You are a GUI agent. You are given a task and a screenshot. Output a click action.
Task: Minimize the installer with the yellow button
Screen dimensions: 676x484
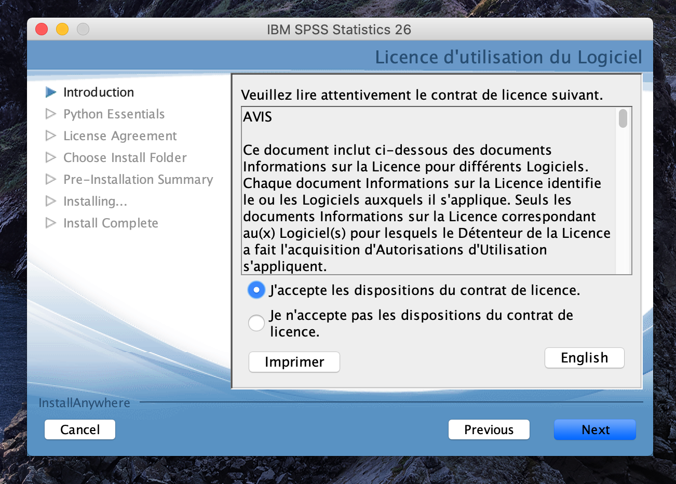pyautogui.click(x=62, y=30)
